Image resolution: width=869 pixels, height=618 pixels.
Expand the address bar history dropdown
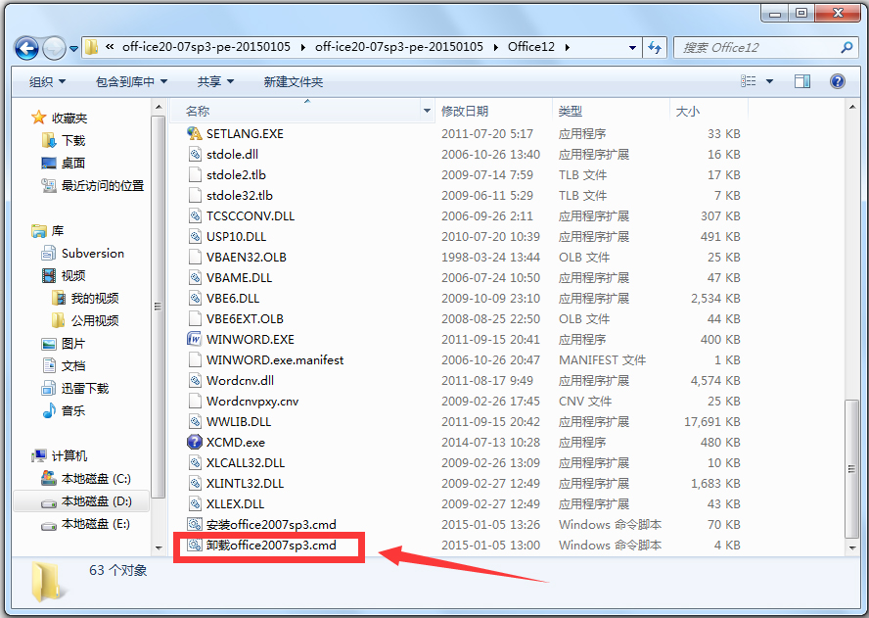(x=632, y=48)
